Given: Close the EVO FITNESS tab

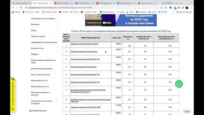Looking at the screenshot, I should coord(176,3).
